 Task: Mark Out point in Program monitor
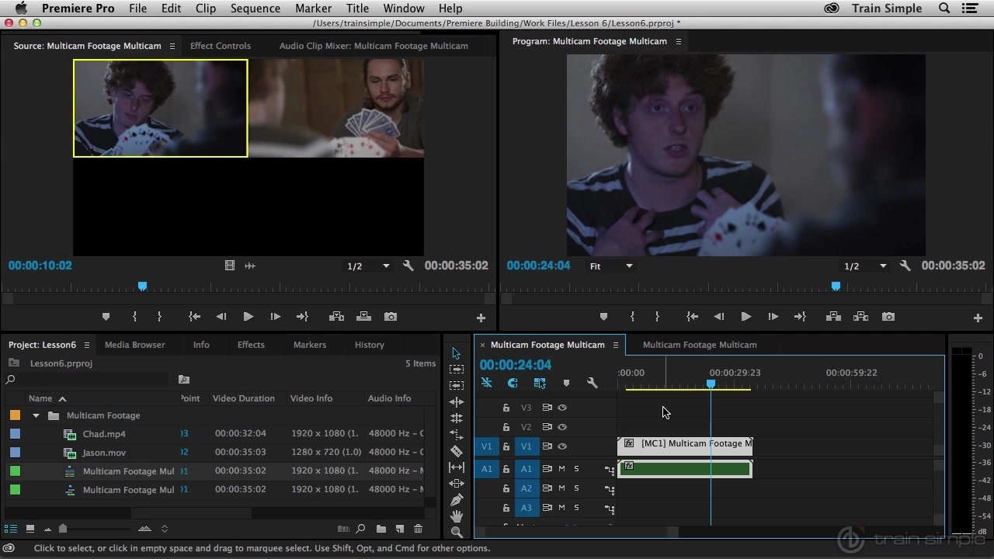(x=657, y=317)
